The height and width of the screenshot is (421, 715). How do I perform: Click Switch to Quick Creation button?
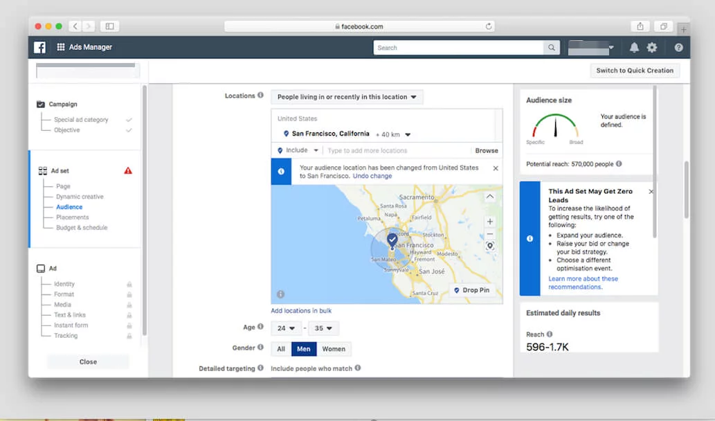coord(635,70)
